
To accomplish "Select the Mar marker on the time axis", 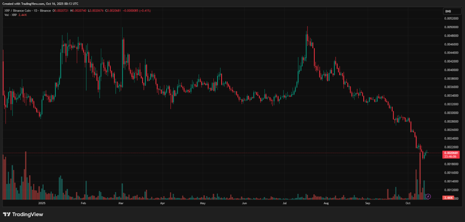I will point(121,204).
